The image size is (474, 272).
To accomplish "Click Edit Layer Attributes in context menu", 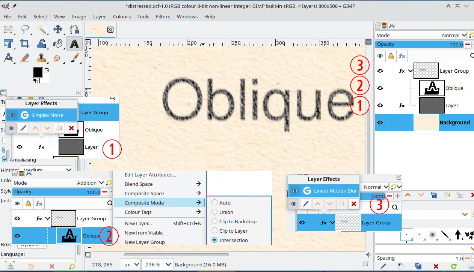I will tap(150, 175).
